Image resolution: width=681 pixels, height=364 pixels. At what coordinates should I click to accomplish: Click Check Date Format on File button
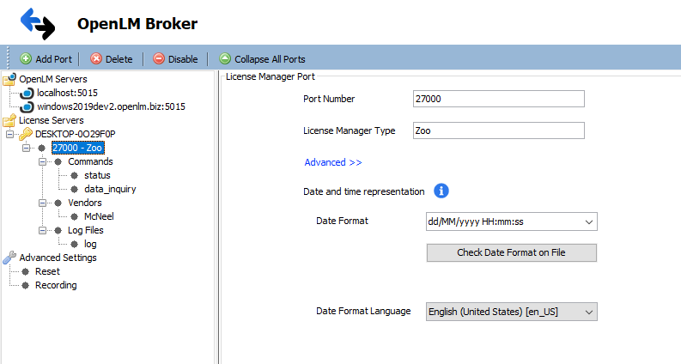511,252
